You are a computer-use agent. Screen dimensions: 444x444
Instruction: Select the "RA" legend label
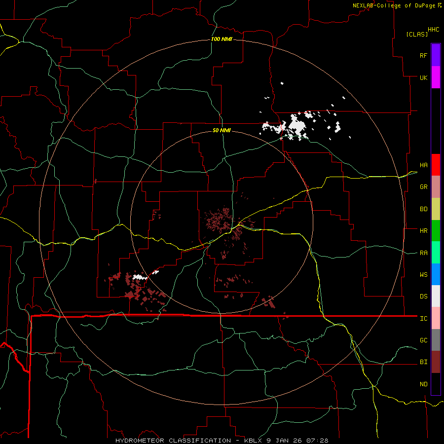tap(423, 253)
